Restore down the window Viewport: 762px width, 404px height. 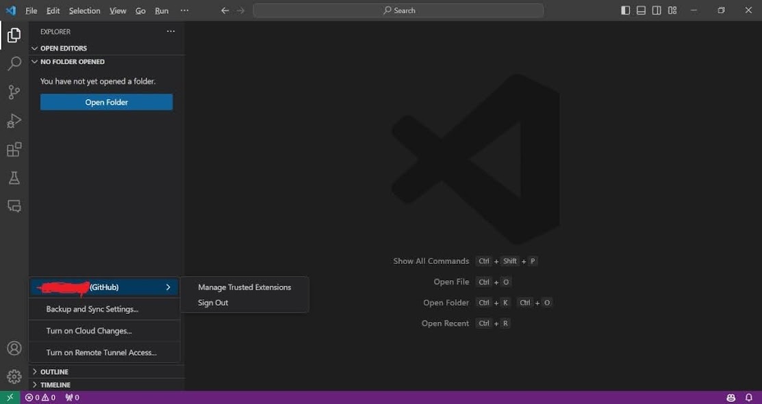click(721, 10)
